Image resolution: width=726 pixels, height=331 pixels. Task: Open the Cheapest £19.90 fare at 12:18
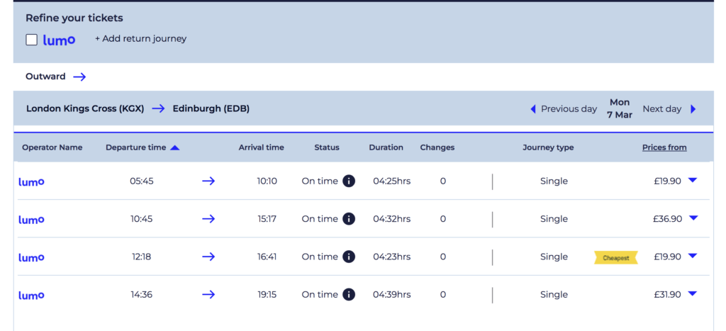coord(693,257)
